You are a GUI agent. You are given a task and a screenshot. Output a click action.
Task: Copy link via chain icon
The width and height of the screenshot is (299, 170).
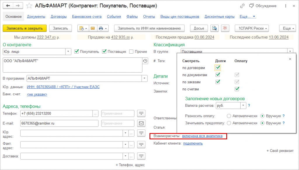coord(242,6)
